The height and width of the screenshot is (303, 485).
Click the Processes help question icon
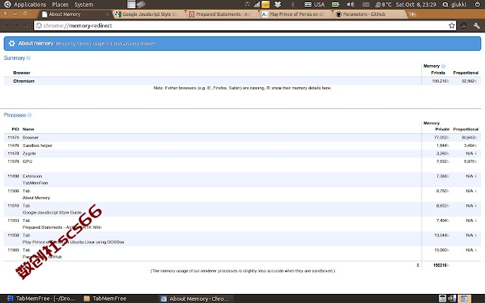30,115
